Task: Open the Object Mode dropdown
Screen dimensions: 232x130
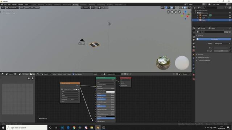Action: (12, 8)
